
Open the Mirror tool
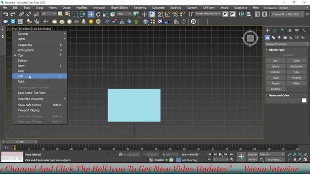pyautogui.click(x=241, y=14)
